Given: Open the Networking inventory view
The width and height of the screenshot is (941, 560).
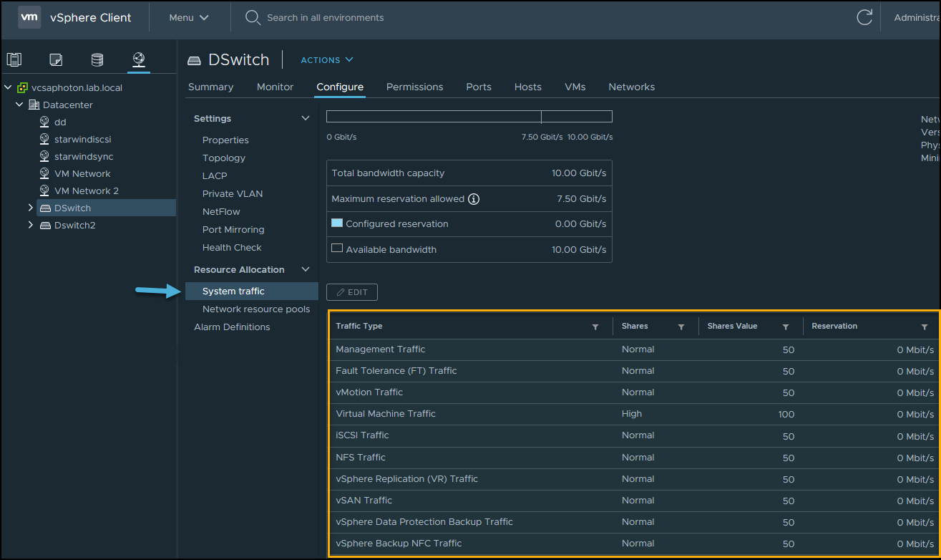Looking at the screenshot, I should (x=139, y=59).
